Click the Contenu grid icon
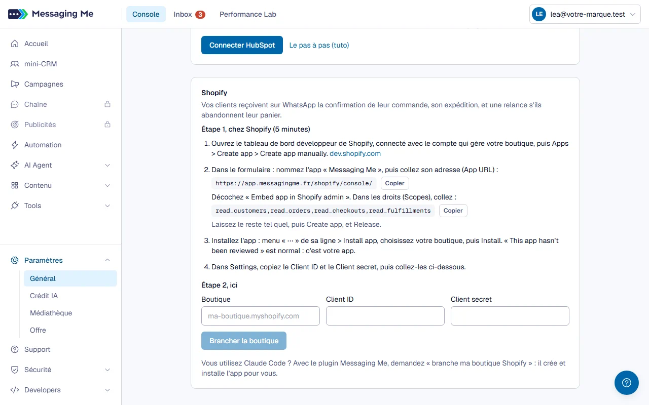The height and width of the screenshot is (405, 649). [x=15, y=185]
